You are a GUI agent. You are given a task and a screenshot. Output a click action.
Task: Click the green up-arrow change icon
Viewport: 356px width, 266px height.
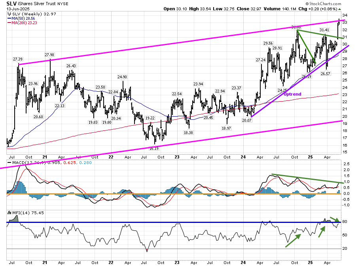pos(340,9)
